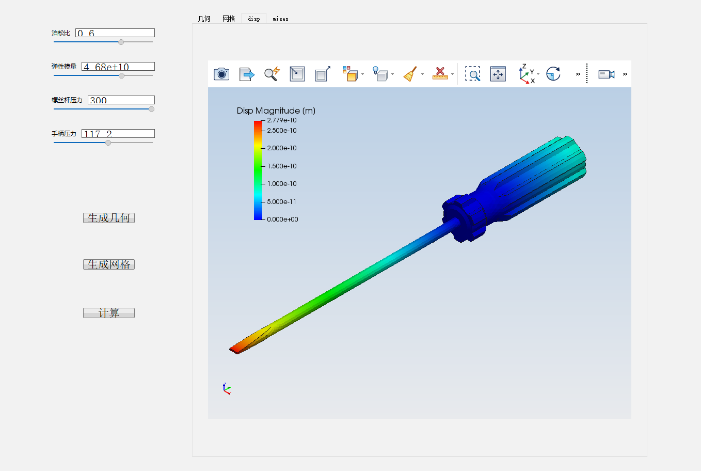Click the 生成网格 button
The height and width of the screenshot is (471, 701).
pyautogui.click(x=109, y=264)
